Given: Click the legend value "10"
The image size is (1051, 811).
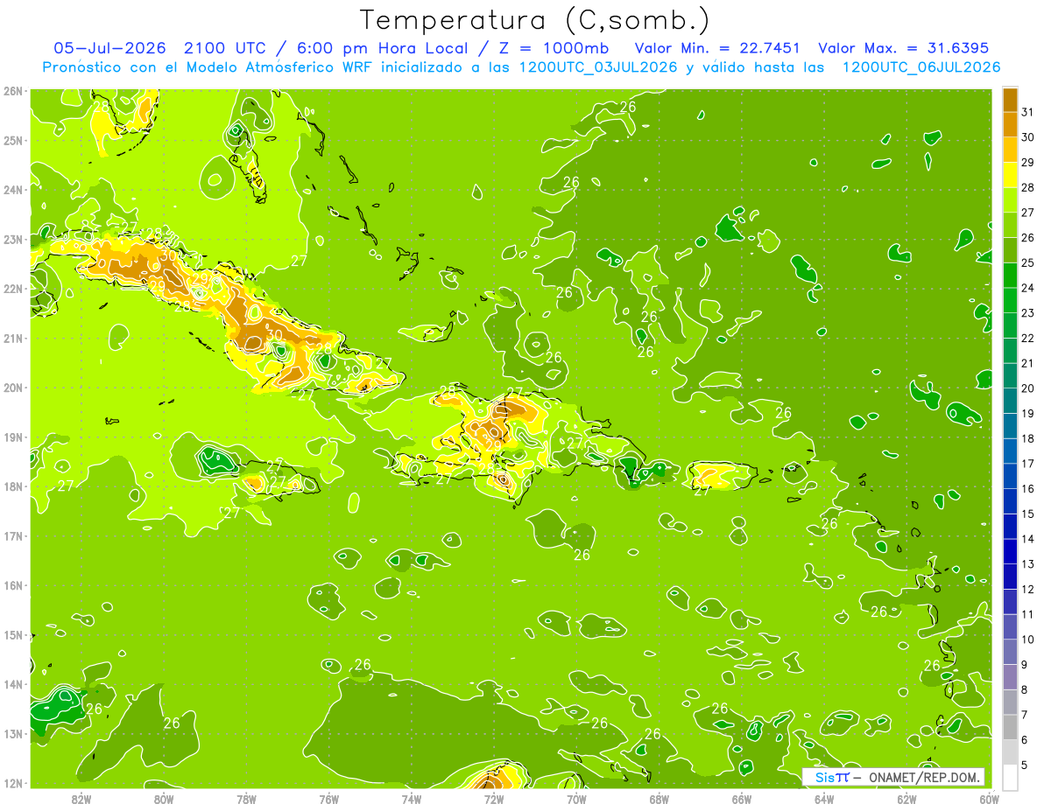Looking at the screenshot, I should 1027,639.
